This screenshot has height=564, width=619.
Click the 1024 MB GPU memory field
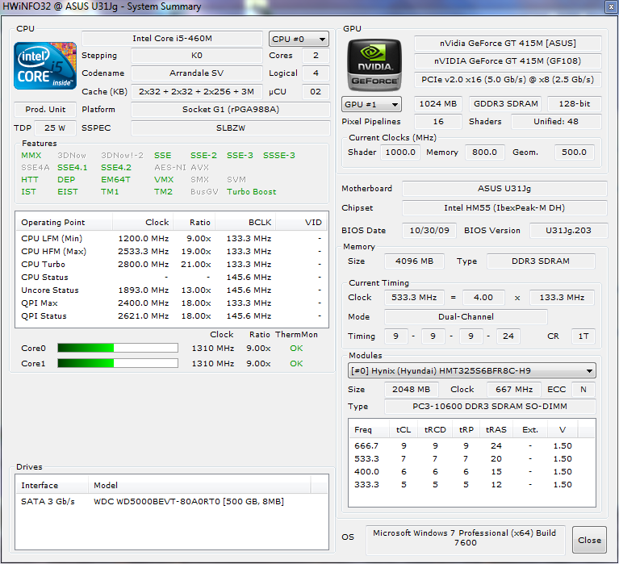point(437,104)
